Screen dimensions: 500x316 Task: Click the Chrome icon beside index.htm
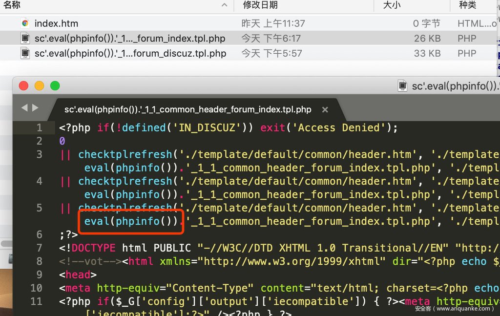pos(25,23)
